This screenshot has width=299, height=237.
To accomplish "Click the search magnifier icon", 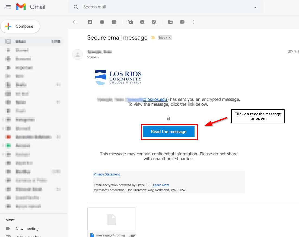I will click(x=76, y=7).
